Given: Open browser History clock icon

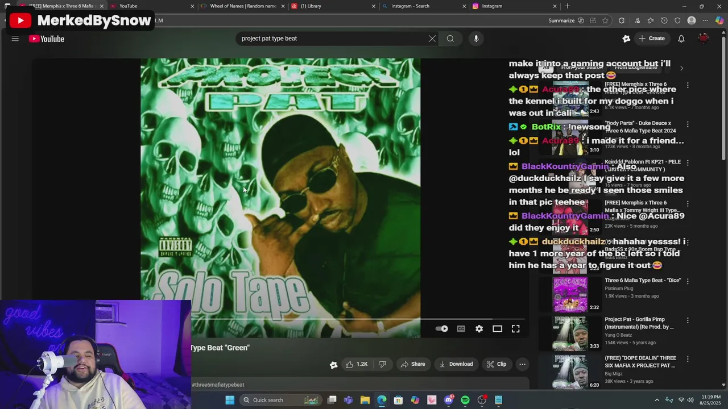Looking at the screenshot, I should pos(664,20).
